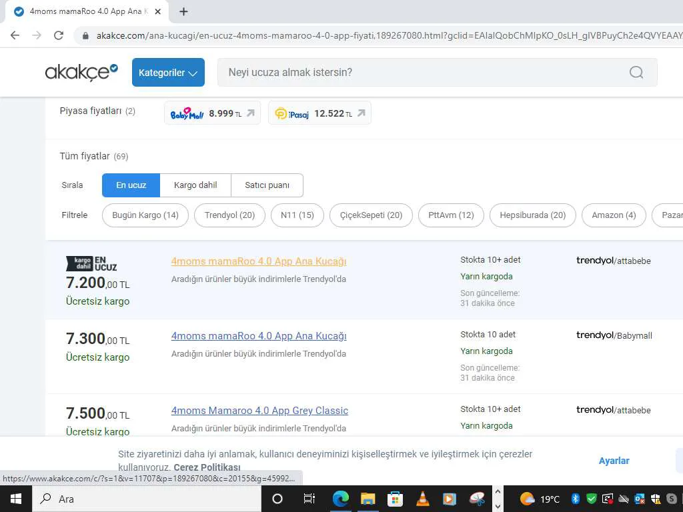Open media player taskbar icon
The image size is (683, 512).
pyautogui.click(x=450, y=499)
